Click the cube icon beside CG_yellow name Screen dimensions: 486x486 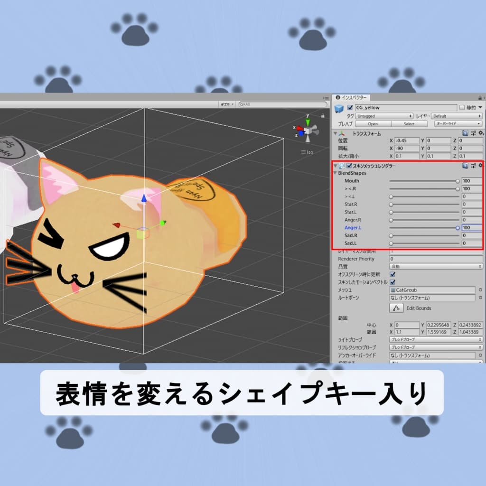click(x=339, y=107)
